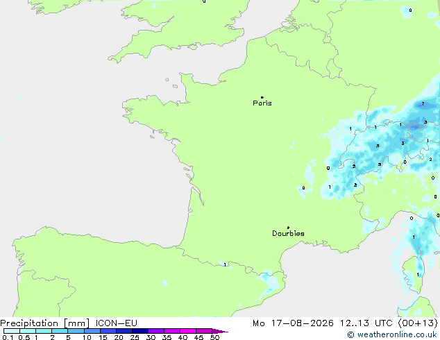Pick the legend swatch starting at 0.1 mm

(12, 331)
